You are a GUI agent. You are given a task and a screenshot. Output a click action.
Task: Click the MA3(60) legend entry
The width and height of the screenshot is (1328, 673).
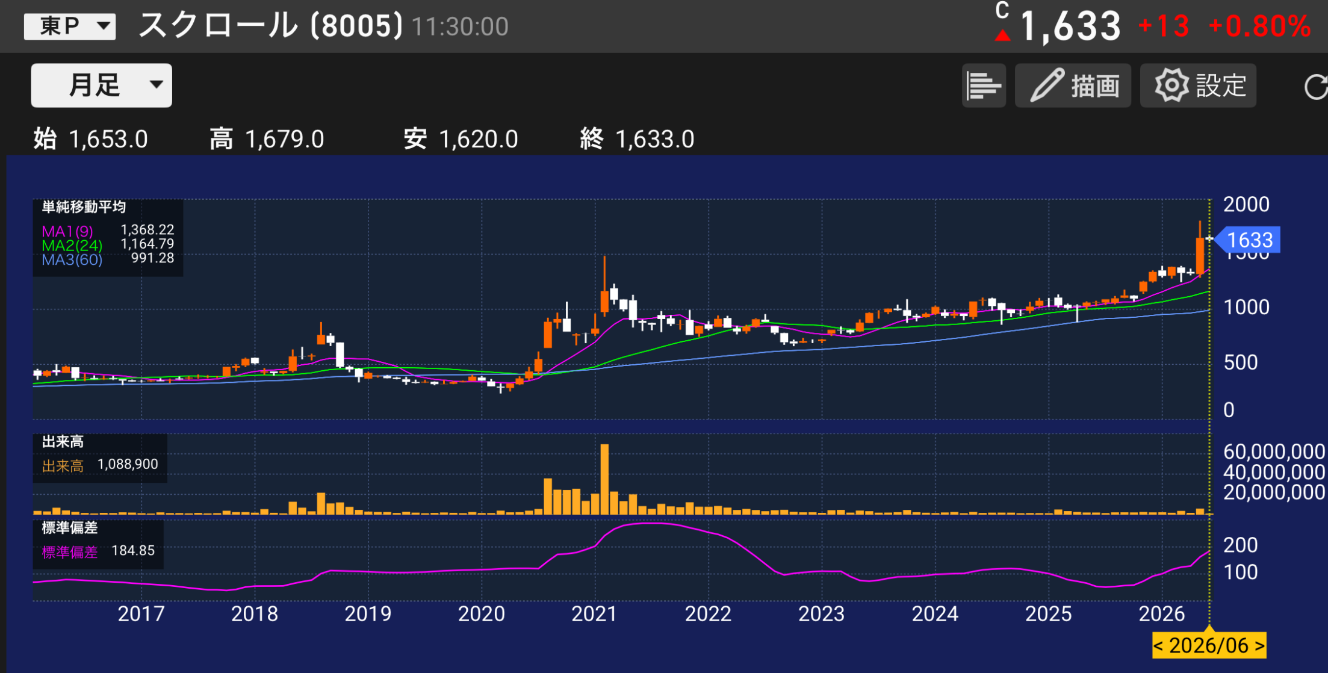point(72,260)
